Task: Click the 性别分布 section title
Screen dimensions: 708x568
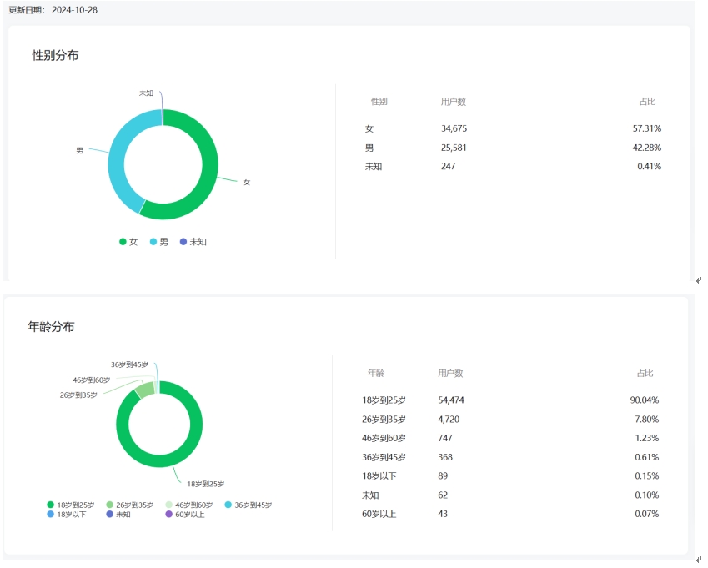Action: [56, 55]
